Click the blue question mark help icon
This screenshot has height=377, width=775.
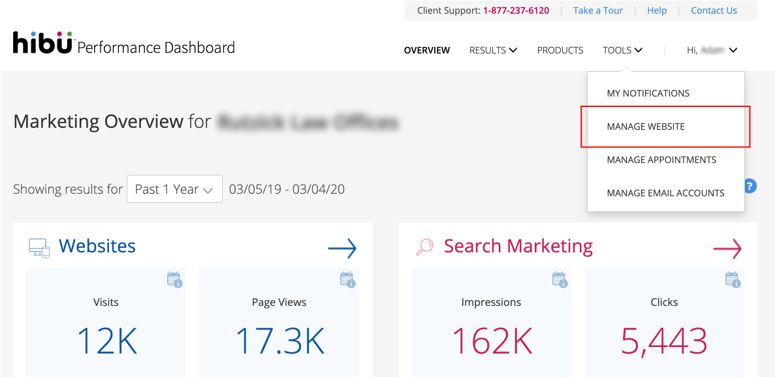[750, 186]
